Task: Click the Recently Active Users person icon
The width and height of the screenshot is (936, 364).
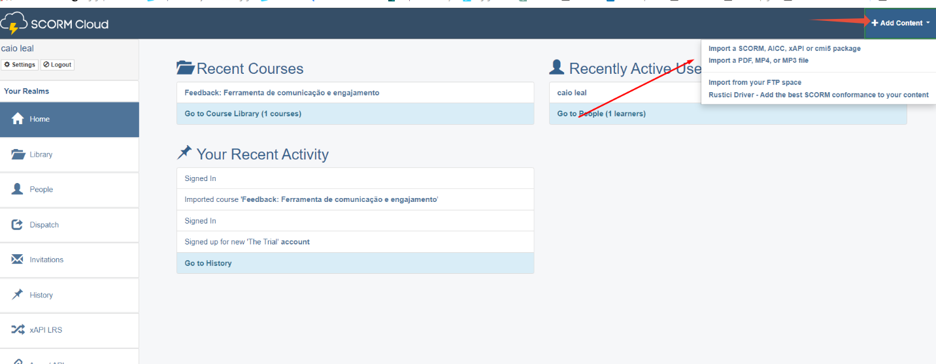Action: 557,67
